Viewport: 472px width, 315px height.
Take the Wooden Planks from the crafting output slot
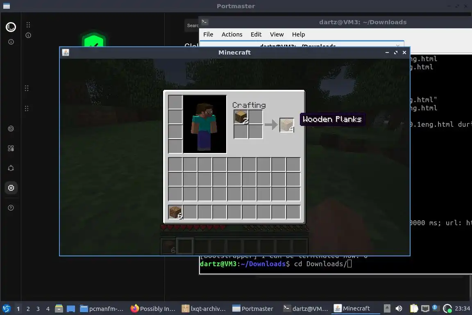click(287, 125)
